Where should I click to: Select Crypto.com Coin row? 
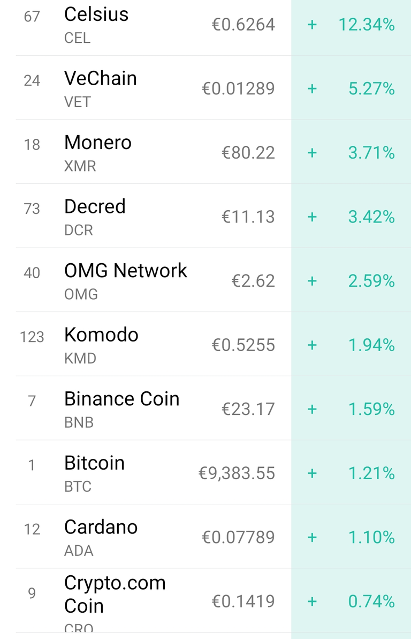[x=205, y=601]
